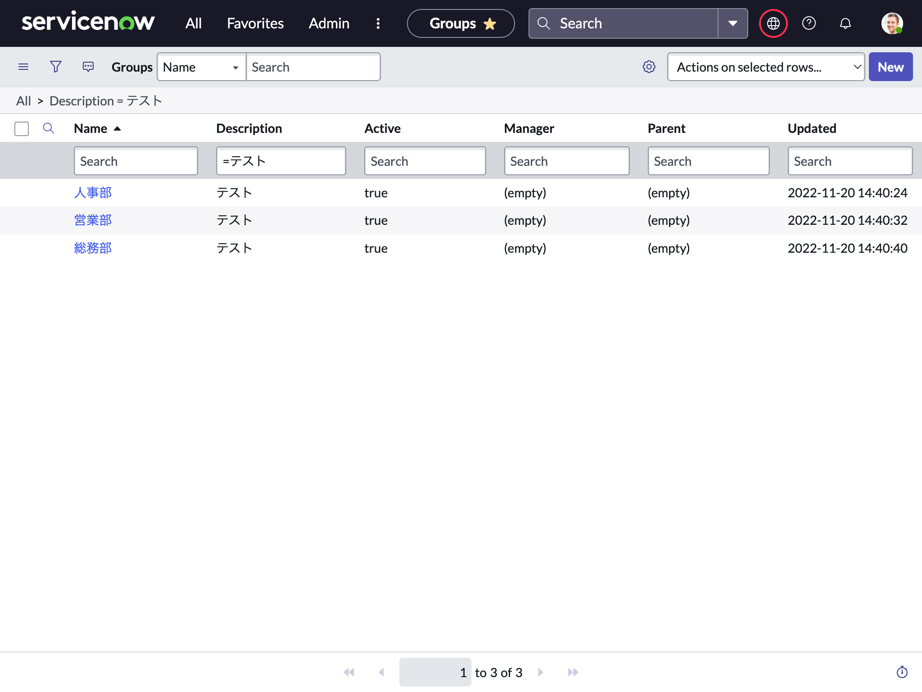Select all rows with the header checkbox
Screen dimensions: 922x692
tap(21, 128)
